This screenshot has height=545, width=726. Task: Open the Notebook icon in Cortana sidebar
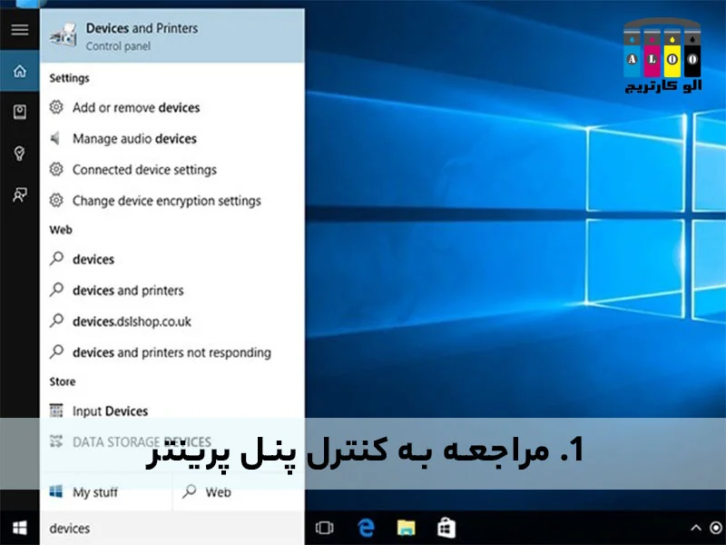pos(19,112)
